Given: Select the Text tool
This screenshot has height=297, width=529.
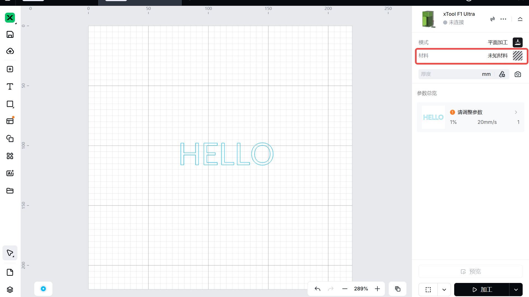Looking at the screenshot, I should 10,87.
